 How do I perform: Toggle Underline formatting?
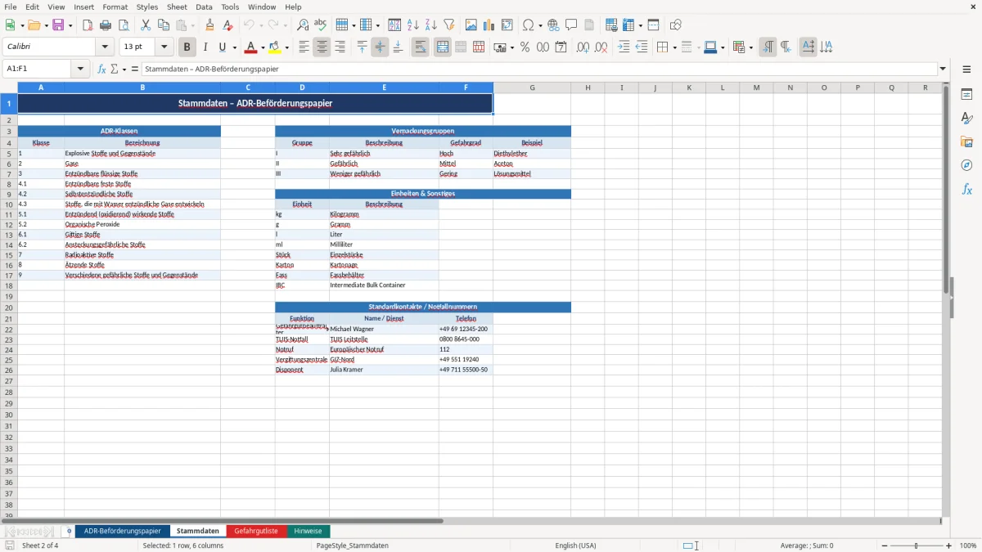tap(222, 47)
